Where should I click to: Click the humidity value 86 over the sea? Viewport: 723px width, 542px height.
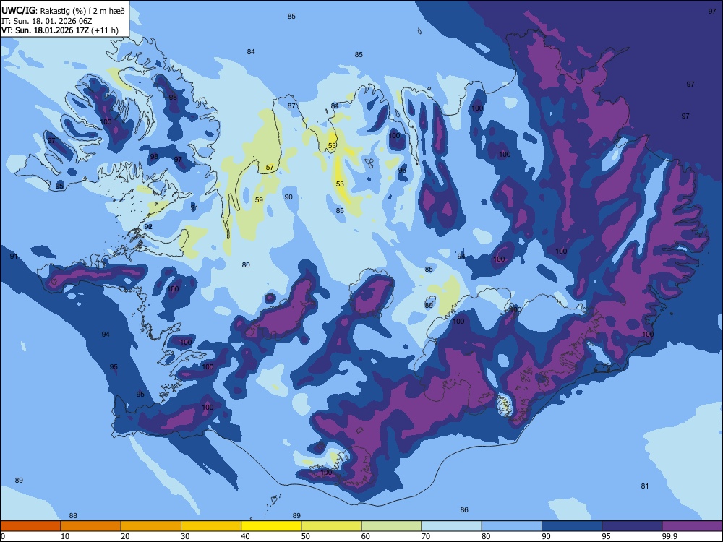[464, 509]
